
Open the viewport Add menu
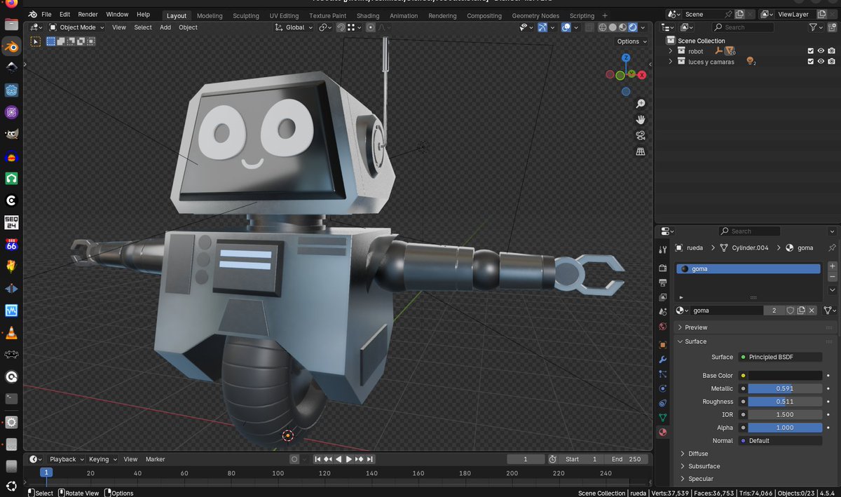(x=165, y=27)
